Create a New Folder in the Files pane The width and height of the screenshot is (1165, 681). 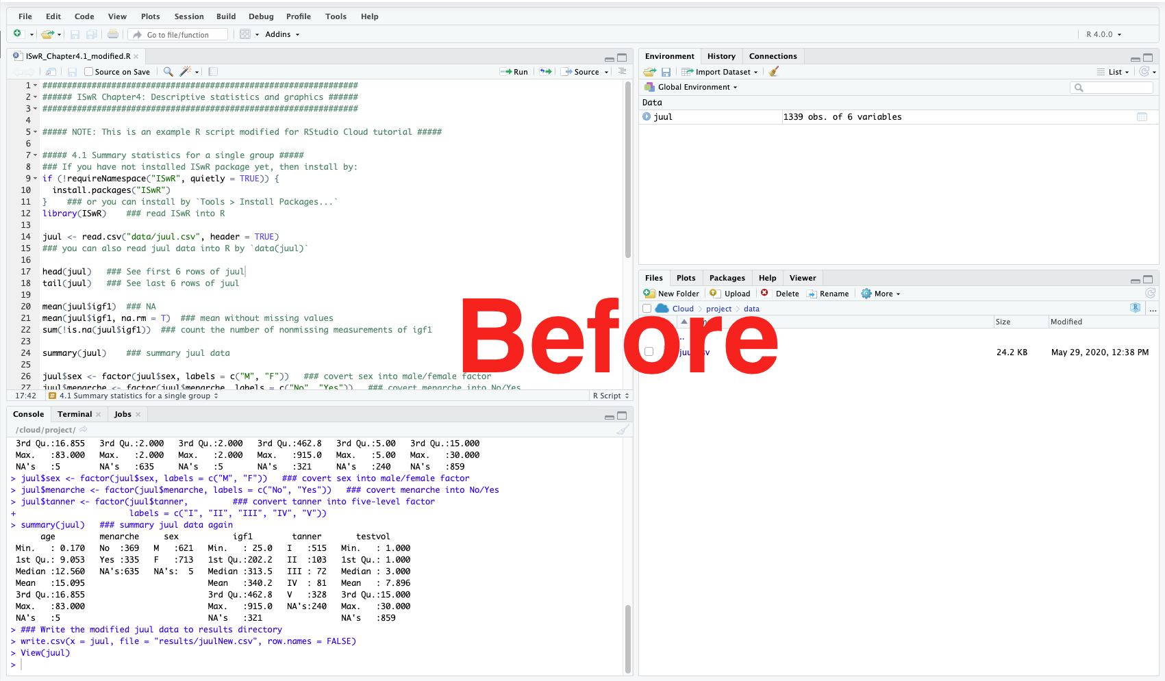671,293
